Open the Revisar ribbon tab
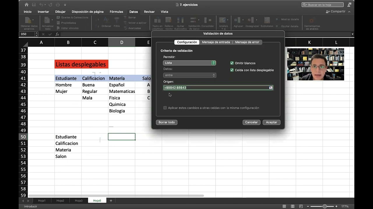 point(149,12)
